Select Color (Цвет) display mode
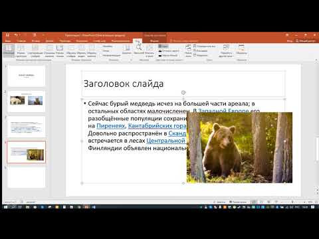 click(x=163, y=46)
